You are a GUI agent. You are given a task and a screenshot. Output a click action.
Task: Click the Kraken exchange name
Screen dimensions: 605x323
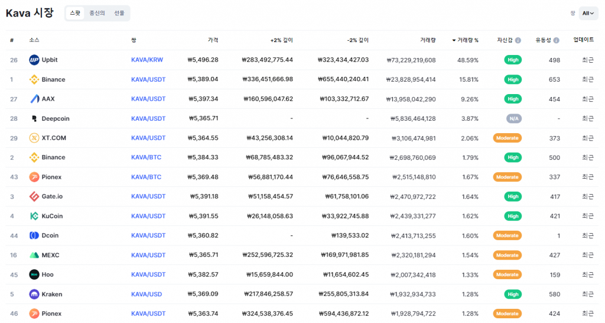click(52, 294)
